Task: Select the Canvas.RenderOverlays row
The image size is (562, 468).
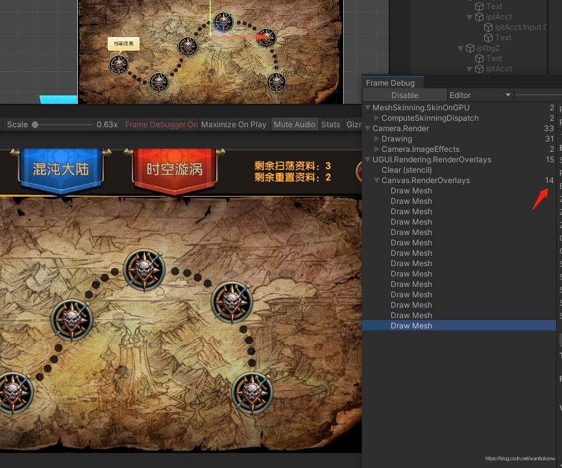Action: point(459,180)
